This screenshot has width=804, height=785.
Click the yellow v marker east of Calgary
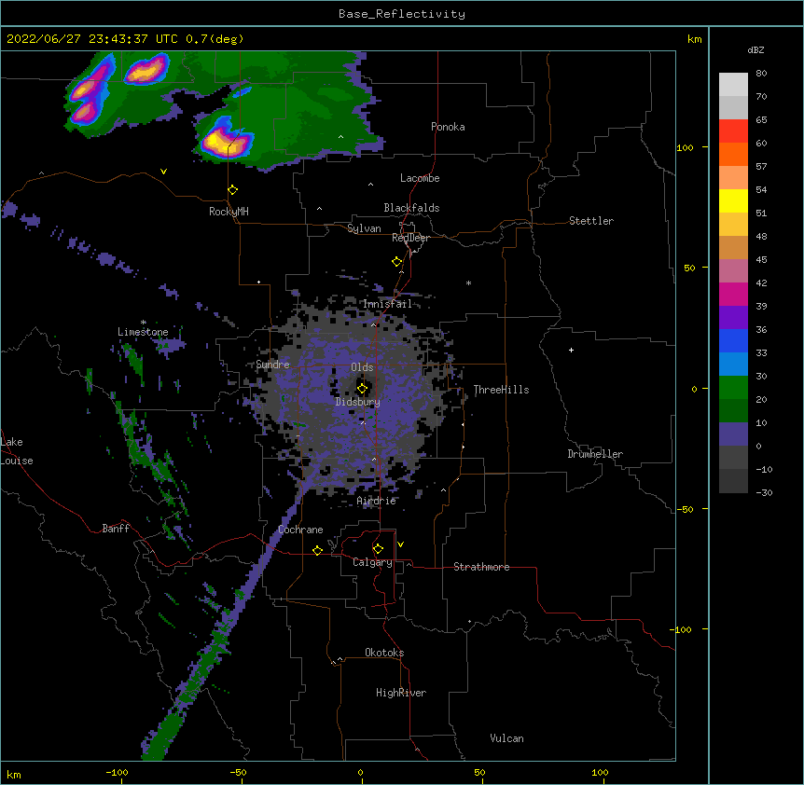tap(400, 544)
